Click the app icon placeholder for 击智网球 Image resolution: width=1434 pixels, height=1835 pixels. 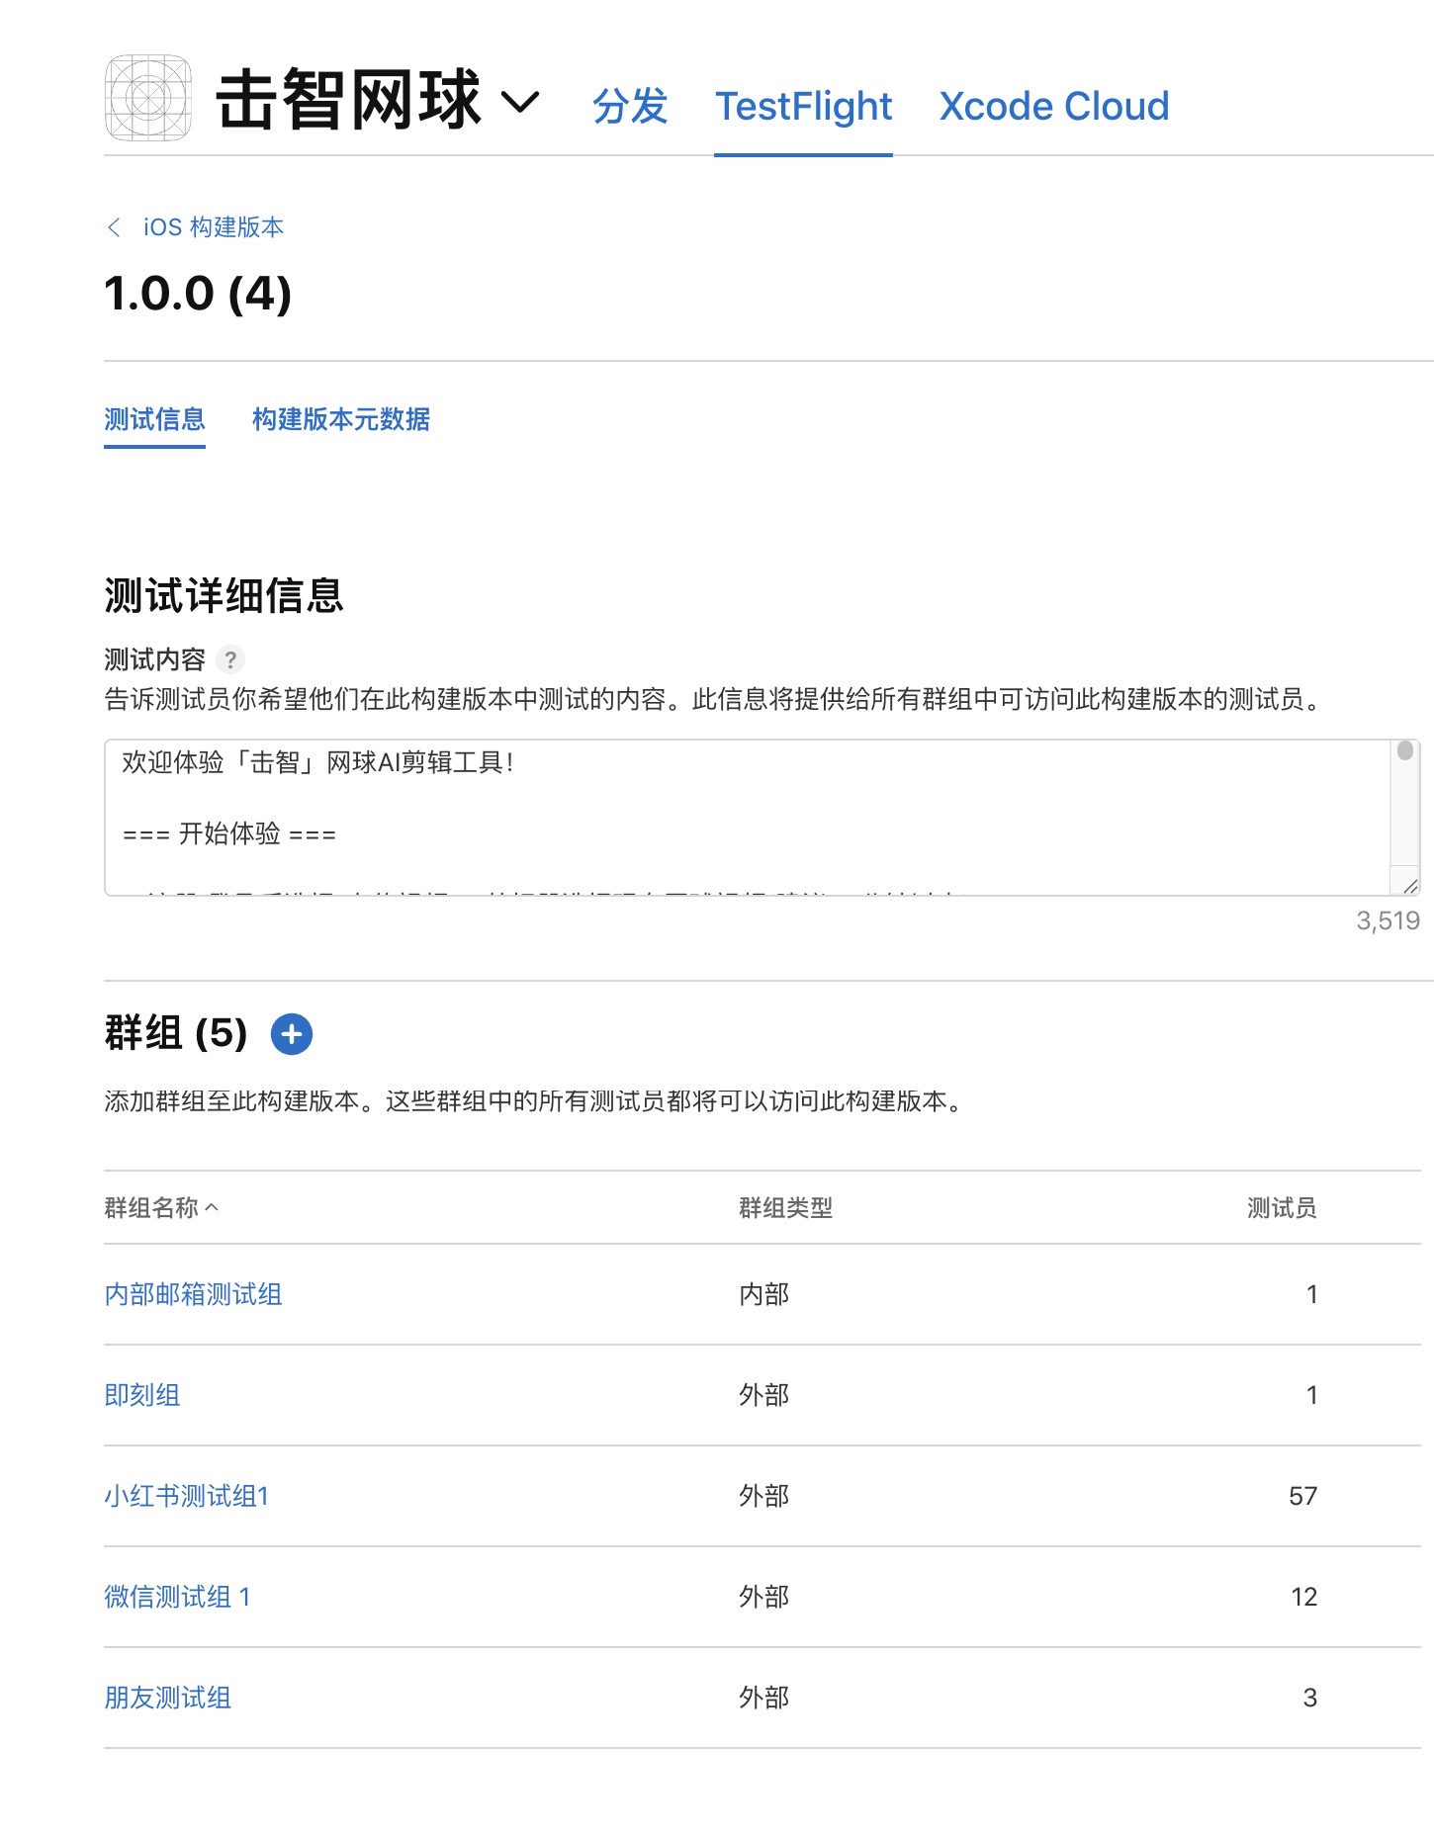[148, 98]
